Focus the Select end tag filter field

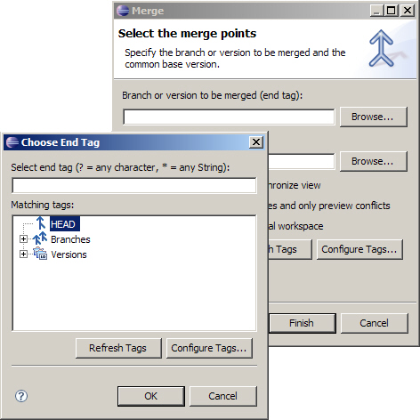tap(134, 186)
